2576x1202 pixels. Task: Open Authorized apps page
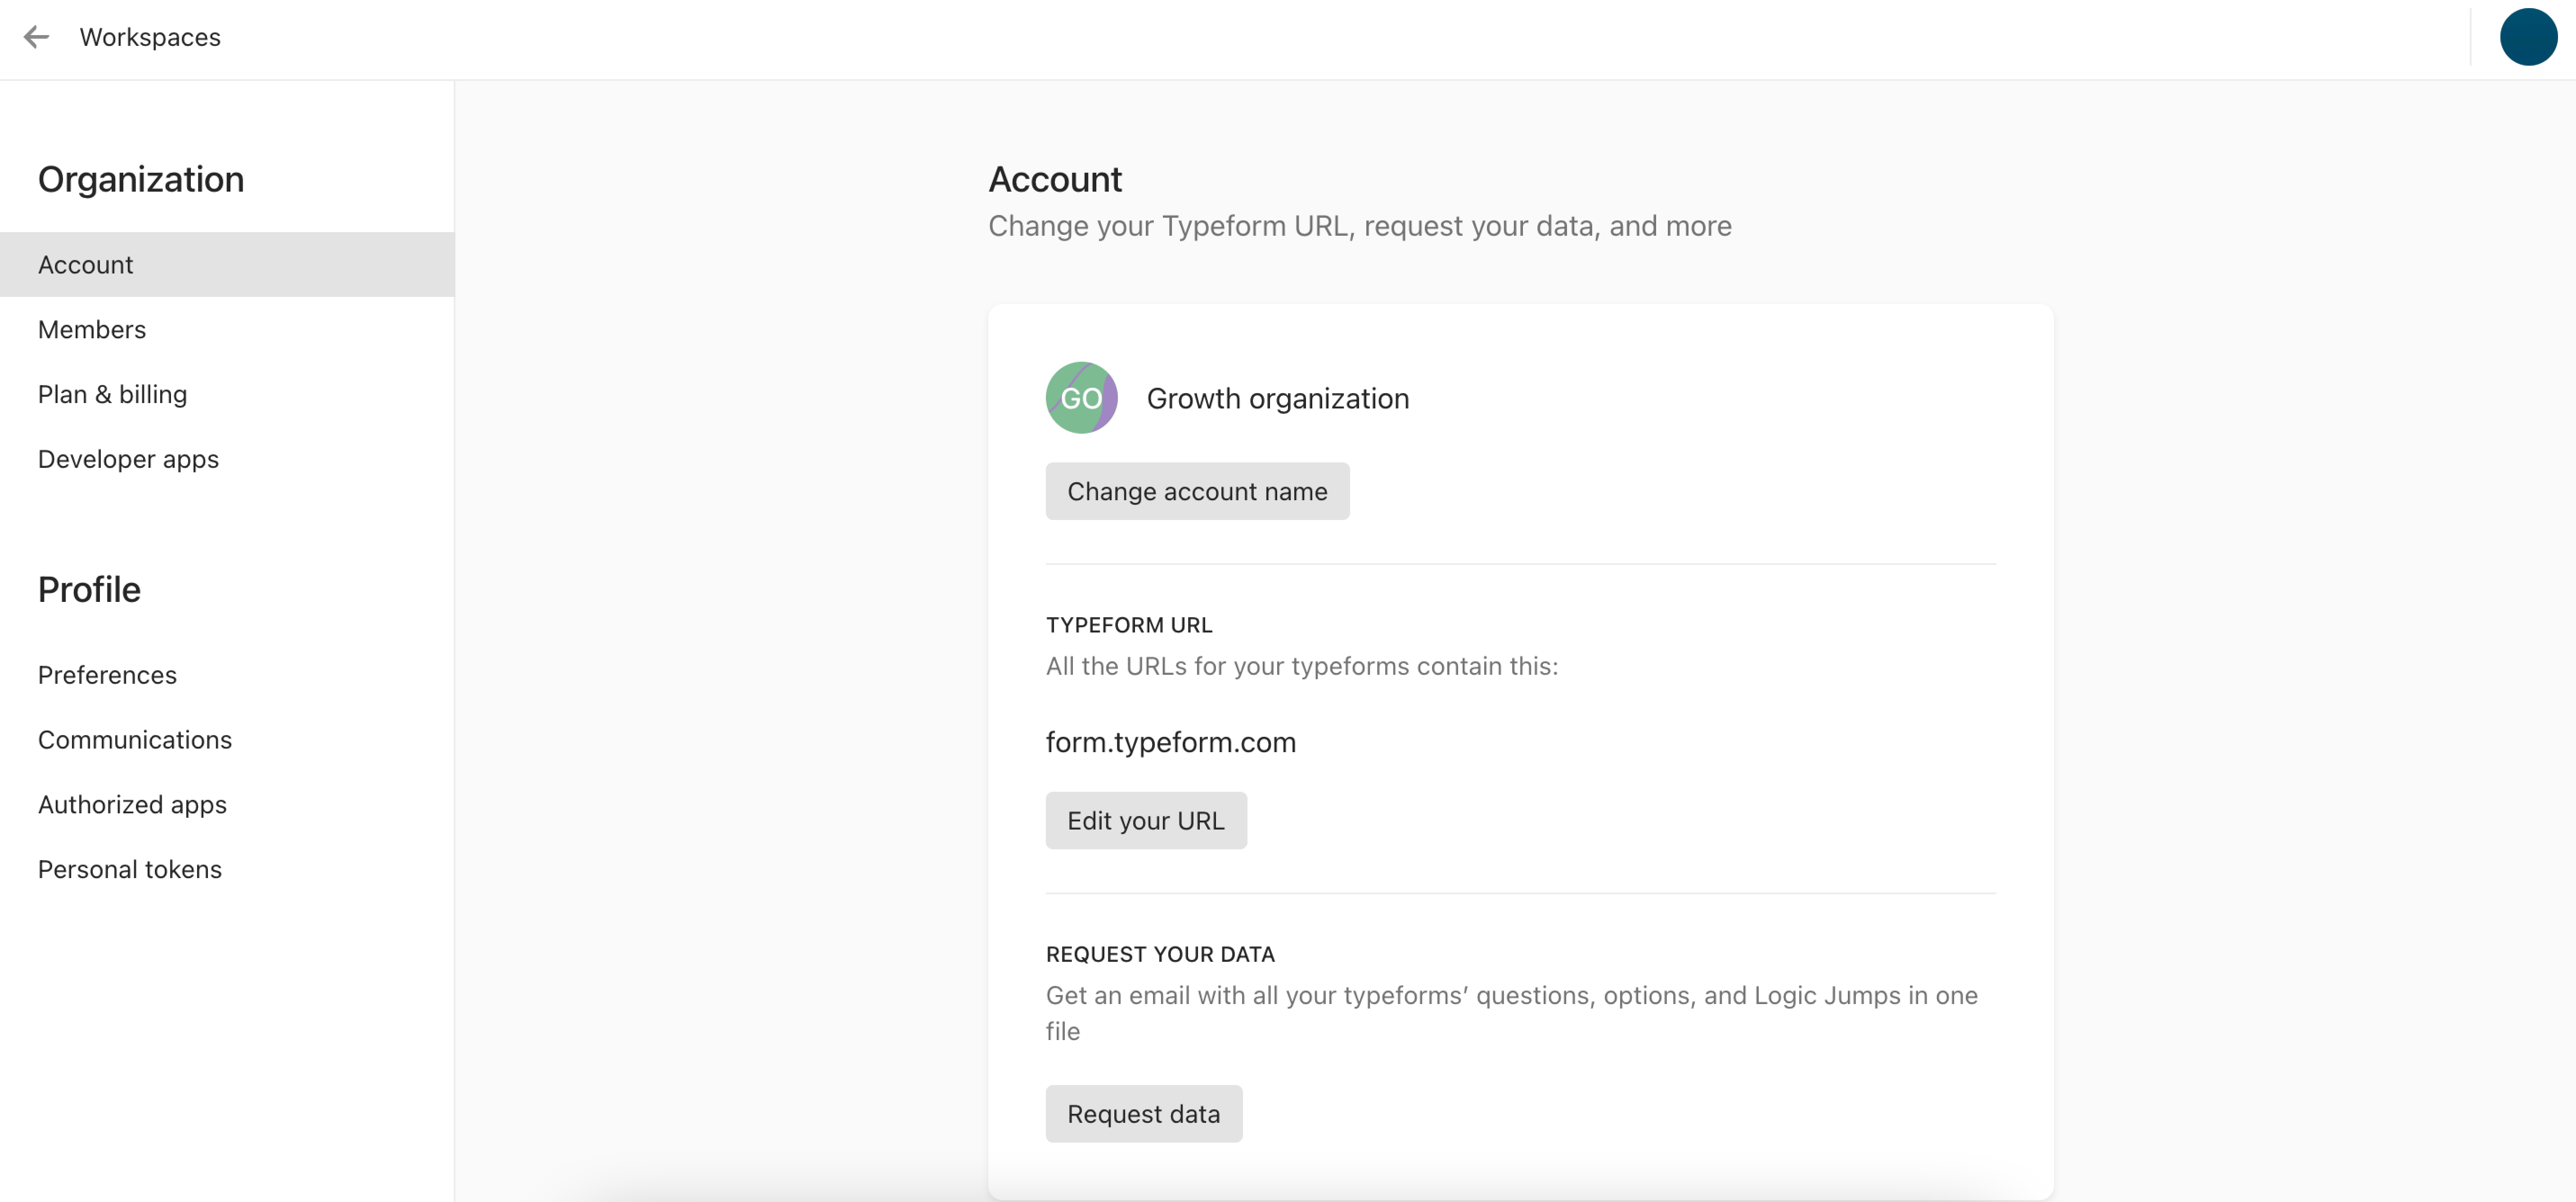click(x=227, y=805)
